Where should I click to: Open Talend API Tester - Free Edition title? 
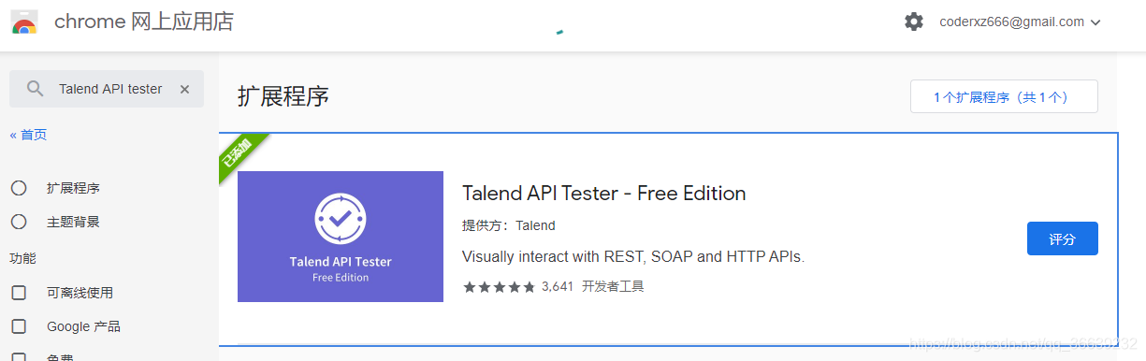tap(604, 194)
